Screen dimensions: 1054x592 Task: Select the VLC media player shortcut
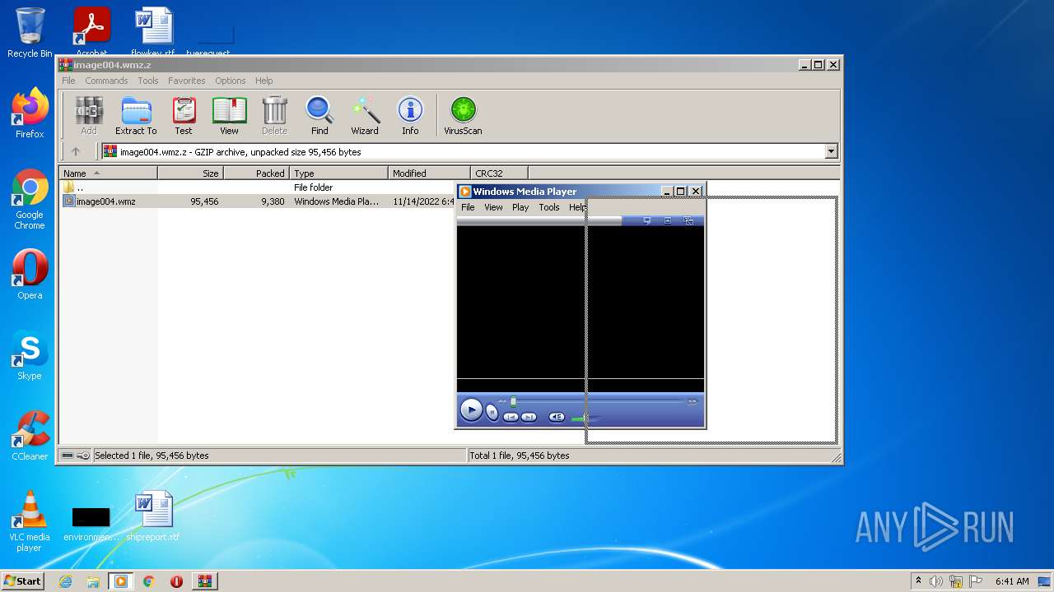(30, 521)
